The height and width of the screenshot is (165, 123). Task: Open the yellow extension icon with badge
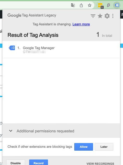100,5
